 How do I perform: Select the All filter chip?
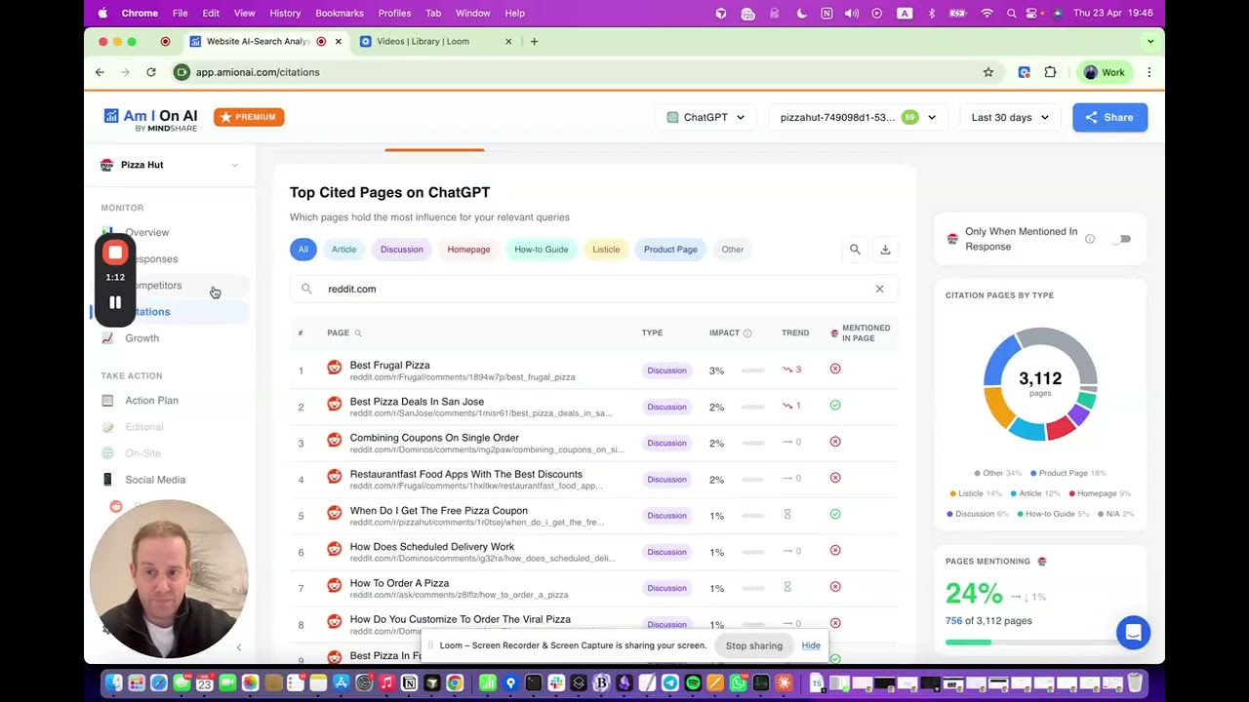[303, 250]
